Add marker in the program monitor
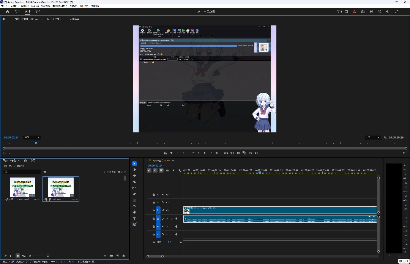 point(172,153)
